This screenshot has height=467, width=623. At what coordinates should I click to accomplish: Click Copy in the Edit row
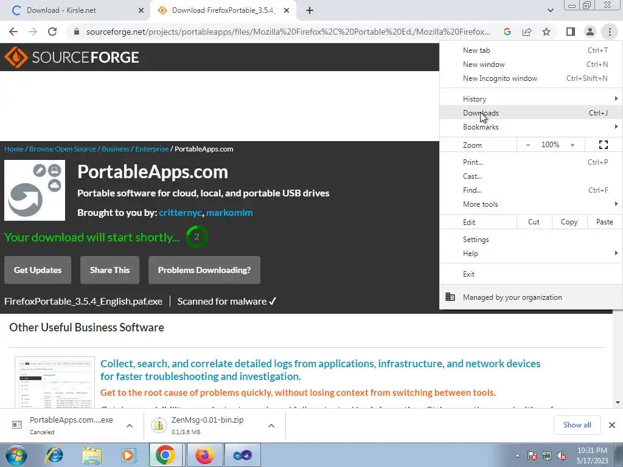569,222
